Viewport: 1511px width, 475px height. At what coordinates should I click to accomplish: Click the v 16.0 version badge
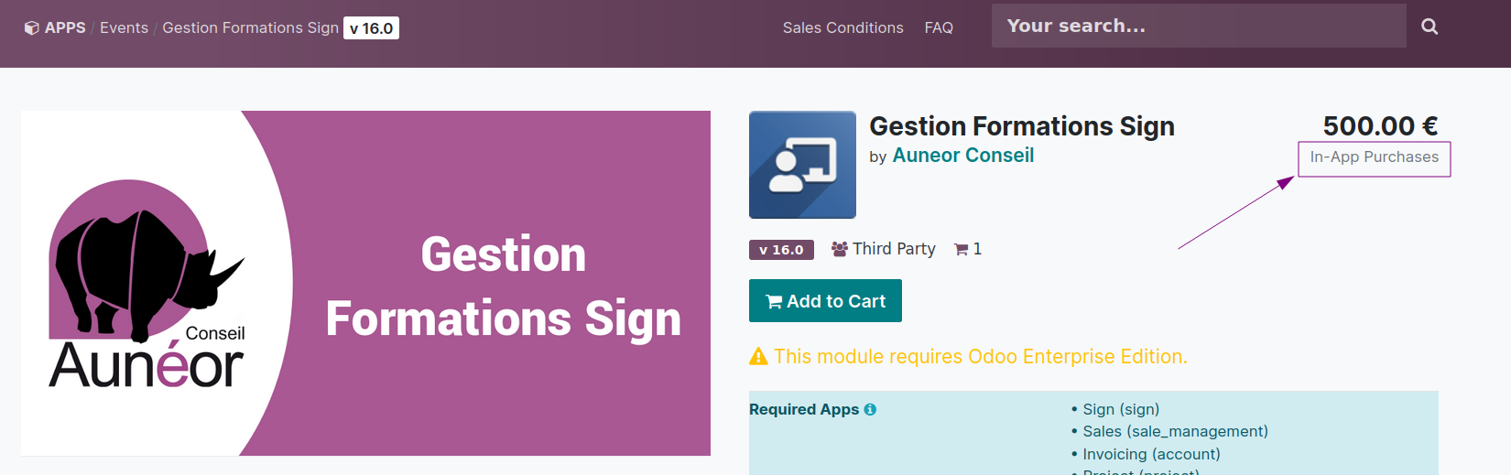click(781, 250)
